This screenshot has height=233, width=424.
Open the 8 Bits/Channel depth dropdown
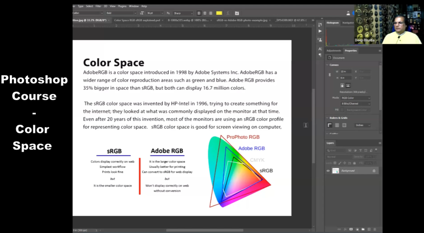point(355,104)
